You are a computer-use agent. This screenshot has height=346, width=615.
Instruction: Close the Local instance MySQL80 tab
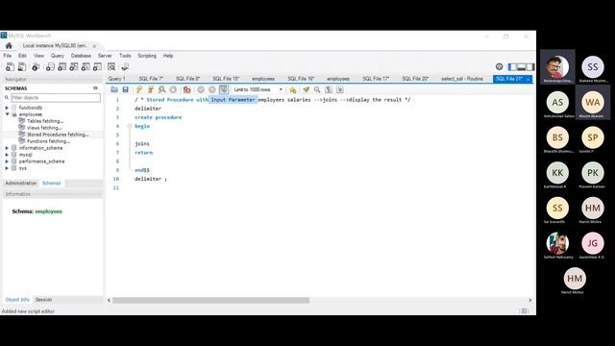pyautogui.click(x=94, y=46)
